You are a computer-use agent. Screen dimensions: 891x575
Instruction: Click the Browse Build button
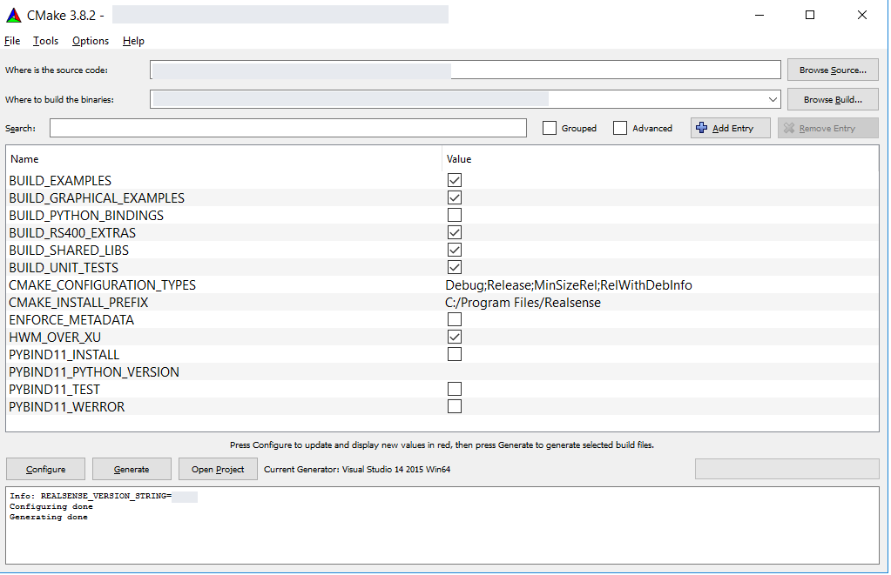tap(833, 99)
